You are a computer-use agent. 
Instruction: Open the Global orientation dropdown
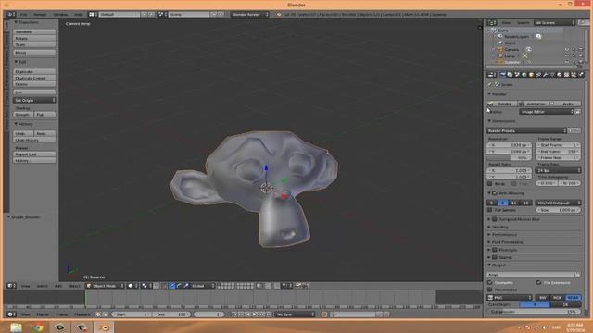202,286
